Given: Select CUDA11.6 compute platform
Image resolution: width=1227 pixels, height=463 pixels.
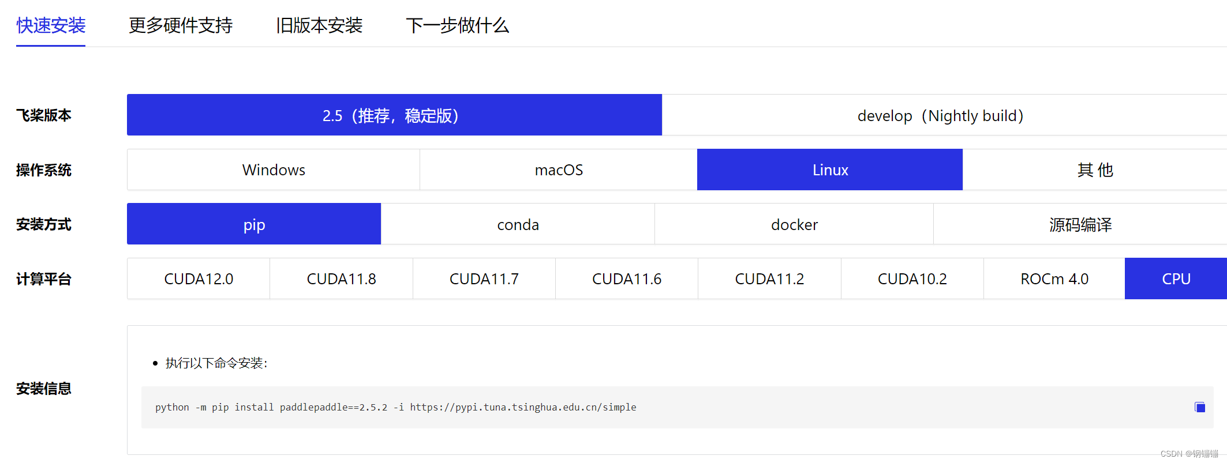Looking at the screenshot, I should pyautogui.click(x=627, y=278).
